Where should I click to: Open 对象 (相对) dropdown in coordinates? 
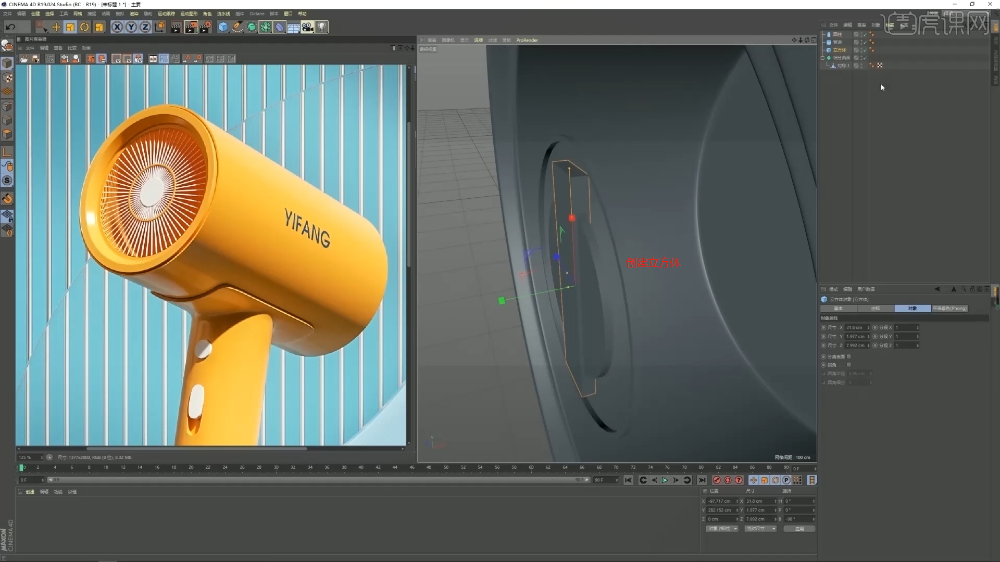pyautogui.click(x=722, y=529)
